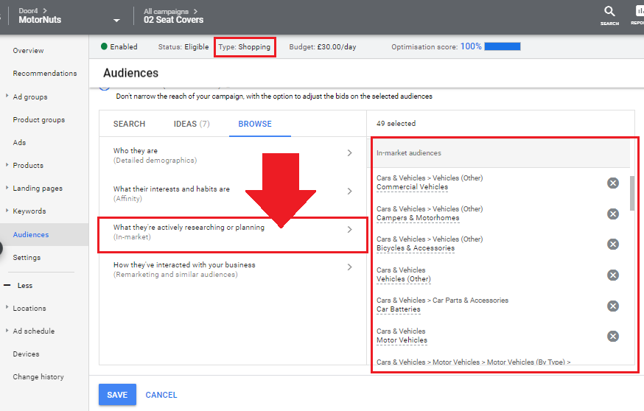
Task: Click the CANCEL button
Action: tap(161, 395)
